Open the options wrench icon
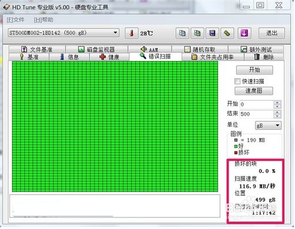The image size is (295, 229). (227, 33)
